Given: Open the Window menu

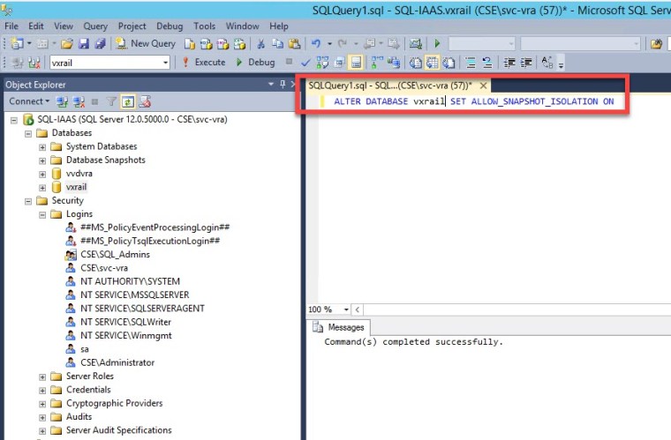Looking at the screenshot, I should (242, 26).
